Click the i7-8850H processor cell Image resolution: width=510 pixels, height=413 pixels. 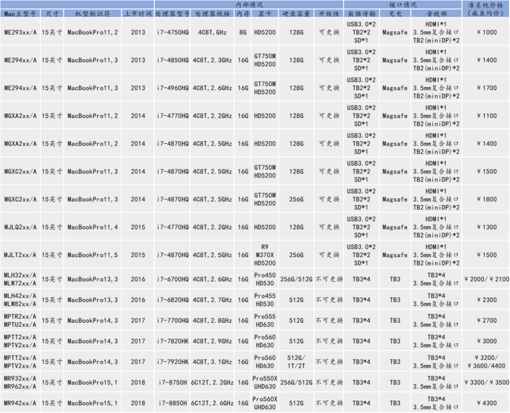(172, 403)
